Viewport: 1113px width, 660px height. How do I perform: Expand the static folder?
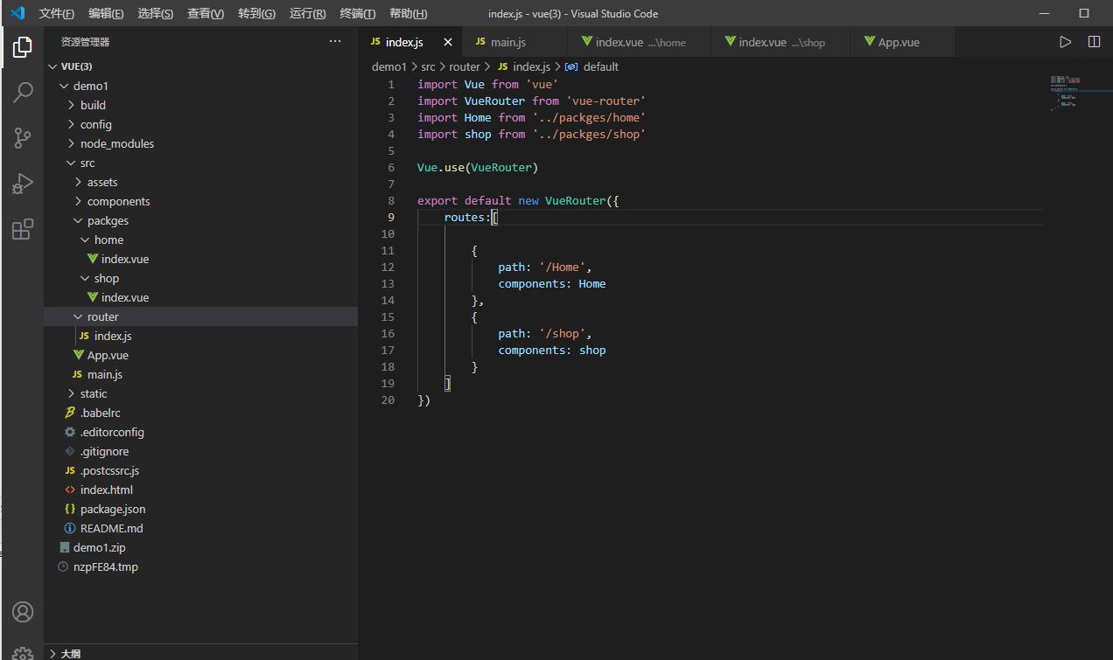click(x=200, y=393)
